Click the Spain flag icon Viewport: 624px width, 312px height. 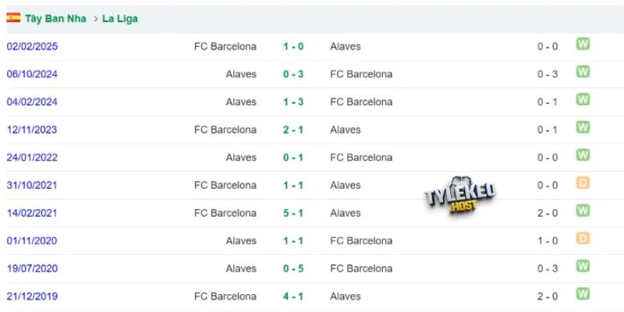13,18
